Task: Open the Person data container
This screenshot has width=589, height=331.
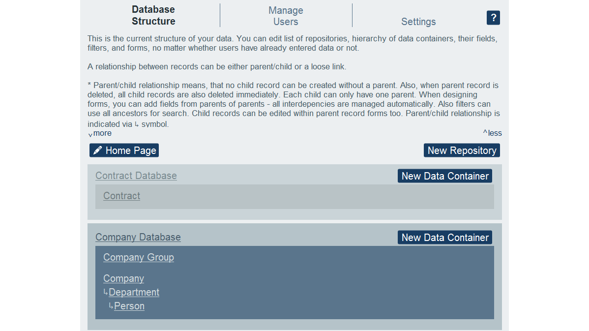Action: tap(129, 305)
